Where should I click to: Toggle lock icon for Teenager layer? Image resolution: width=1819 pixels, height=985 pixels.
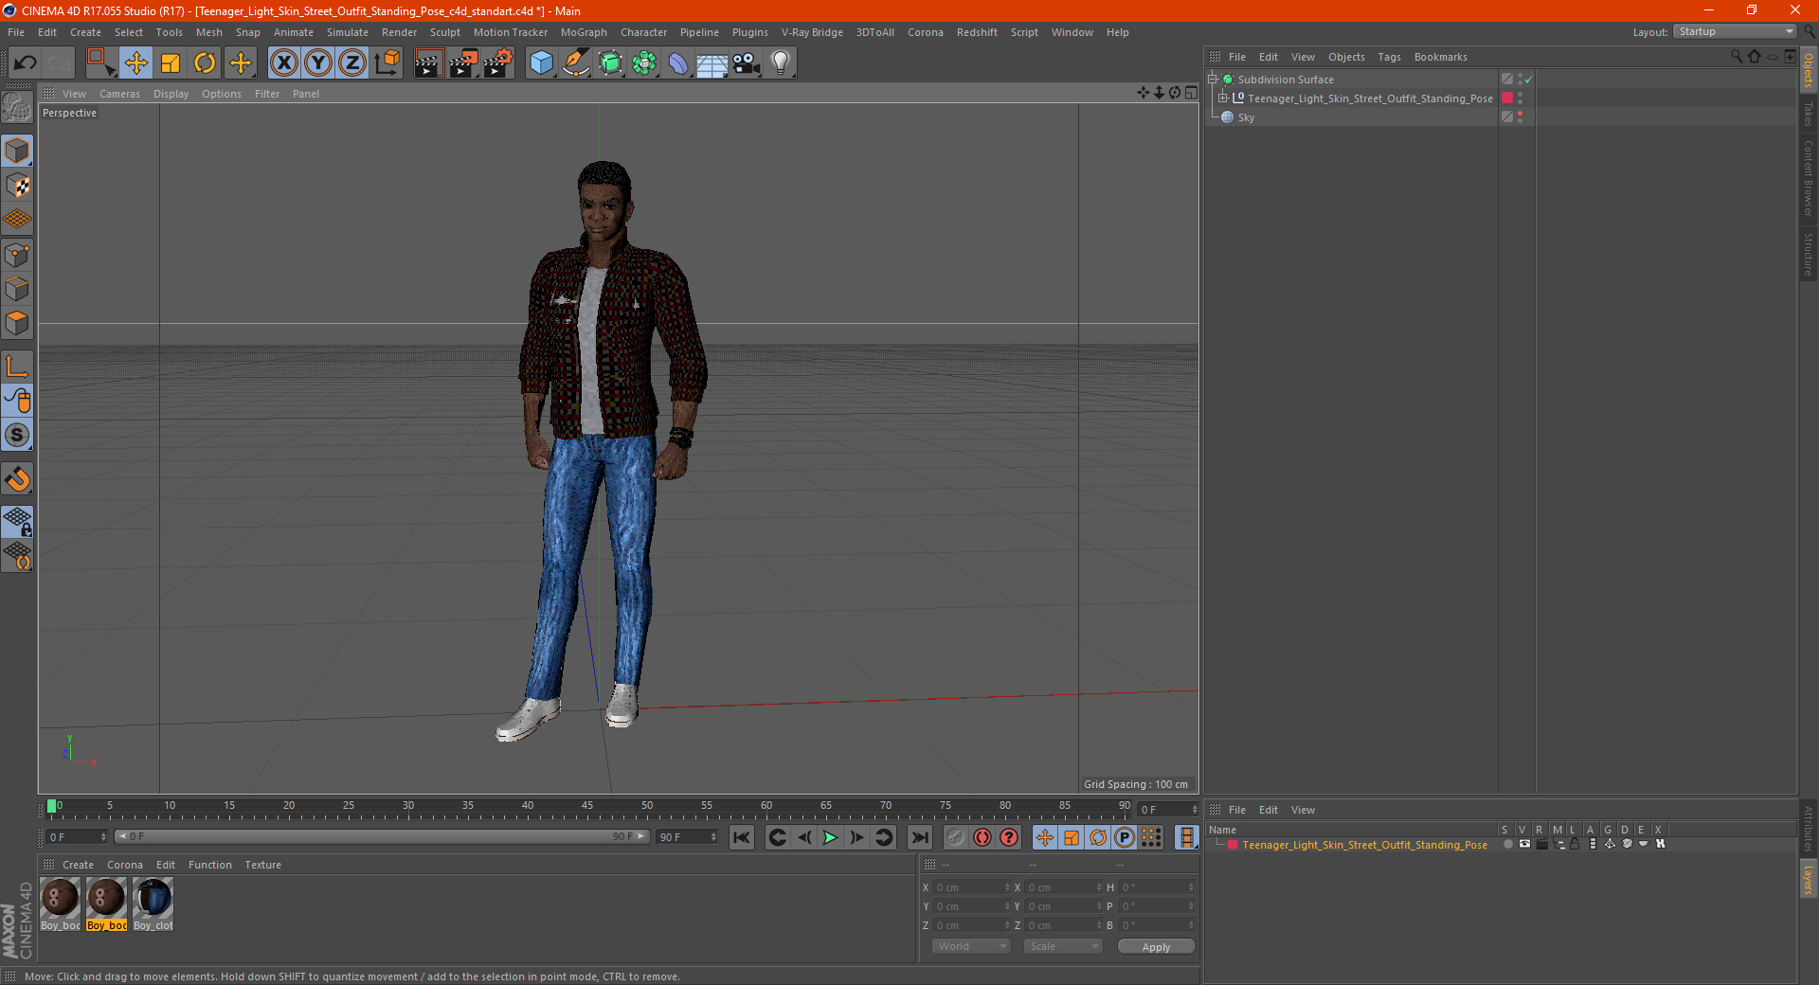click(1575, 844)
